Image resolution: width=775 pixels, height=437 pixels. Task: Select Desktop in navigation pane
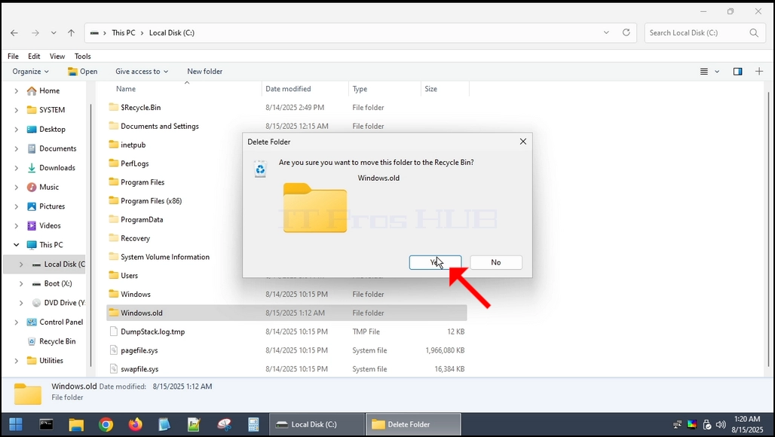(46, 130)
